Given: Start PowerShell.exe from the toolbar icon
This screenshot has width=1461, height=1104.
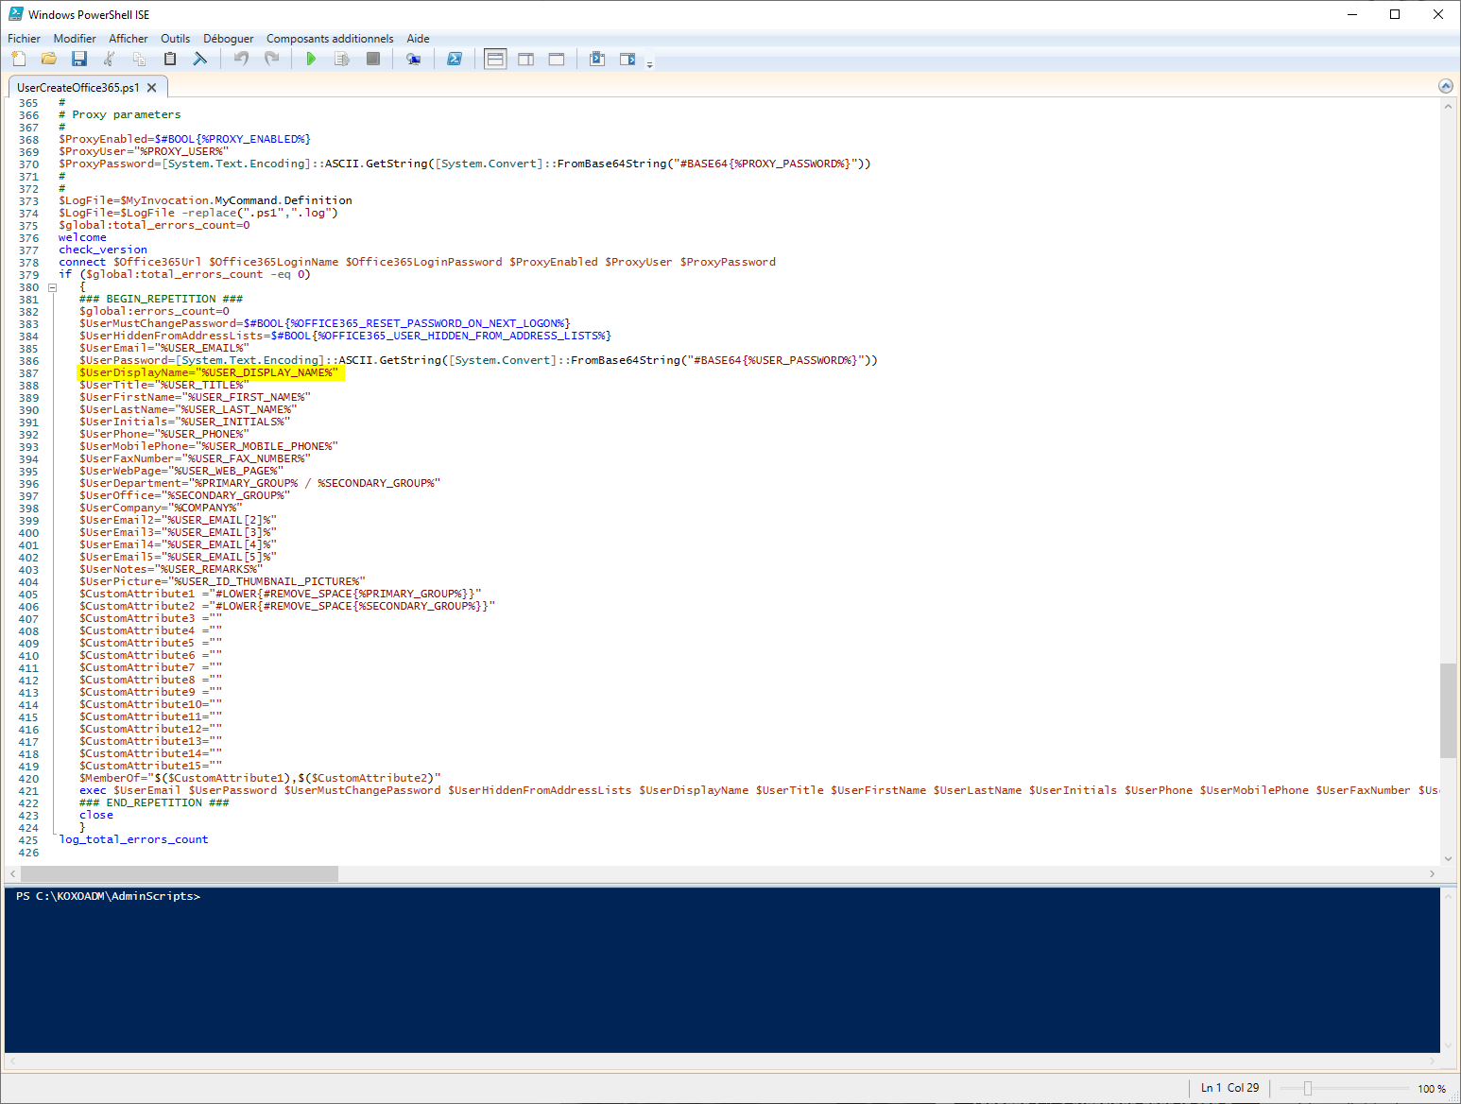Looking at the screenshot, I should [x=455, y=59].
